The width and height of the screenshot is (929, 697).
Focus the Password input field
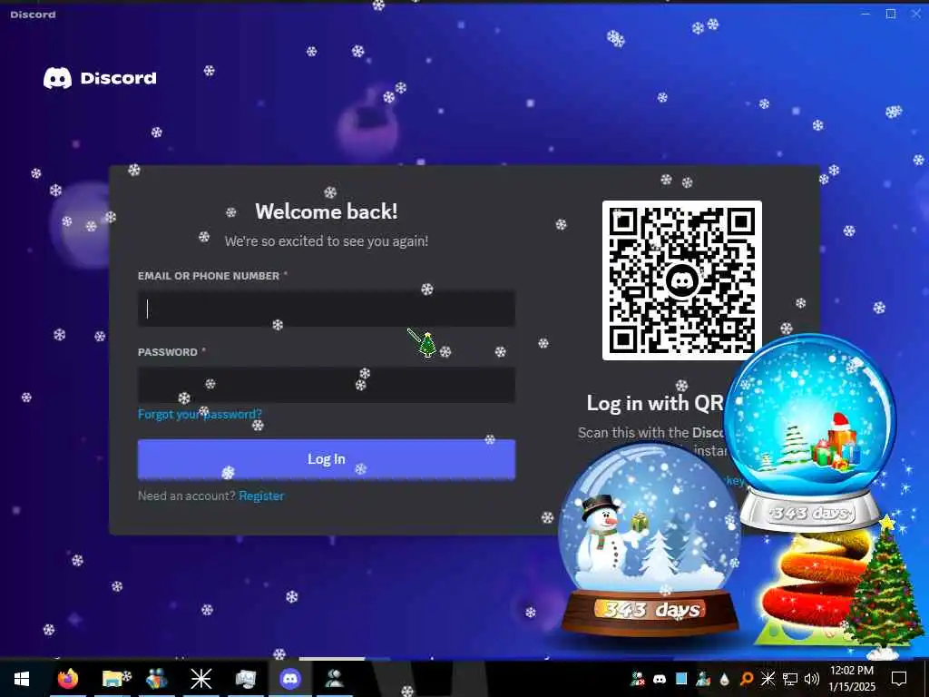327,385
